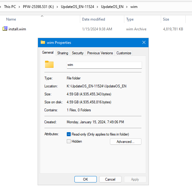This screenshot has width=192, height=188.
Task: Select the install.wim file name
Action: coord(17,29)
